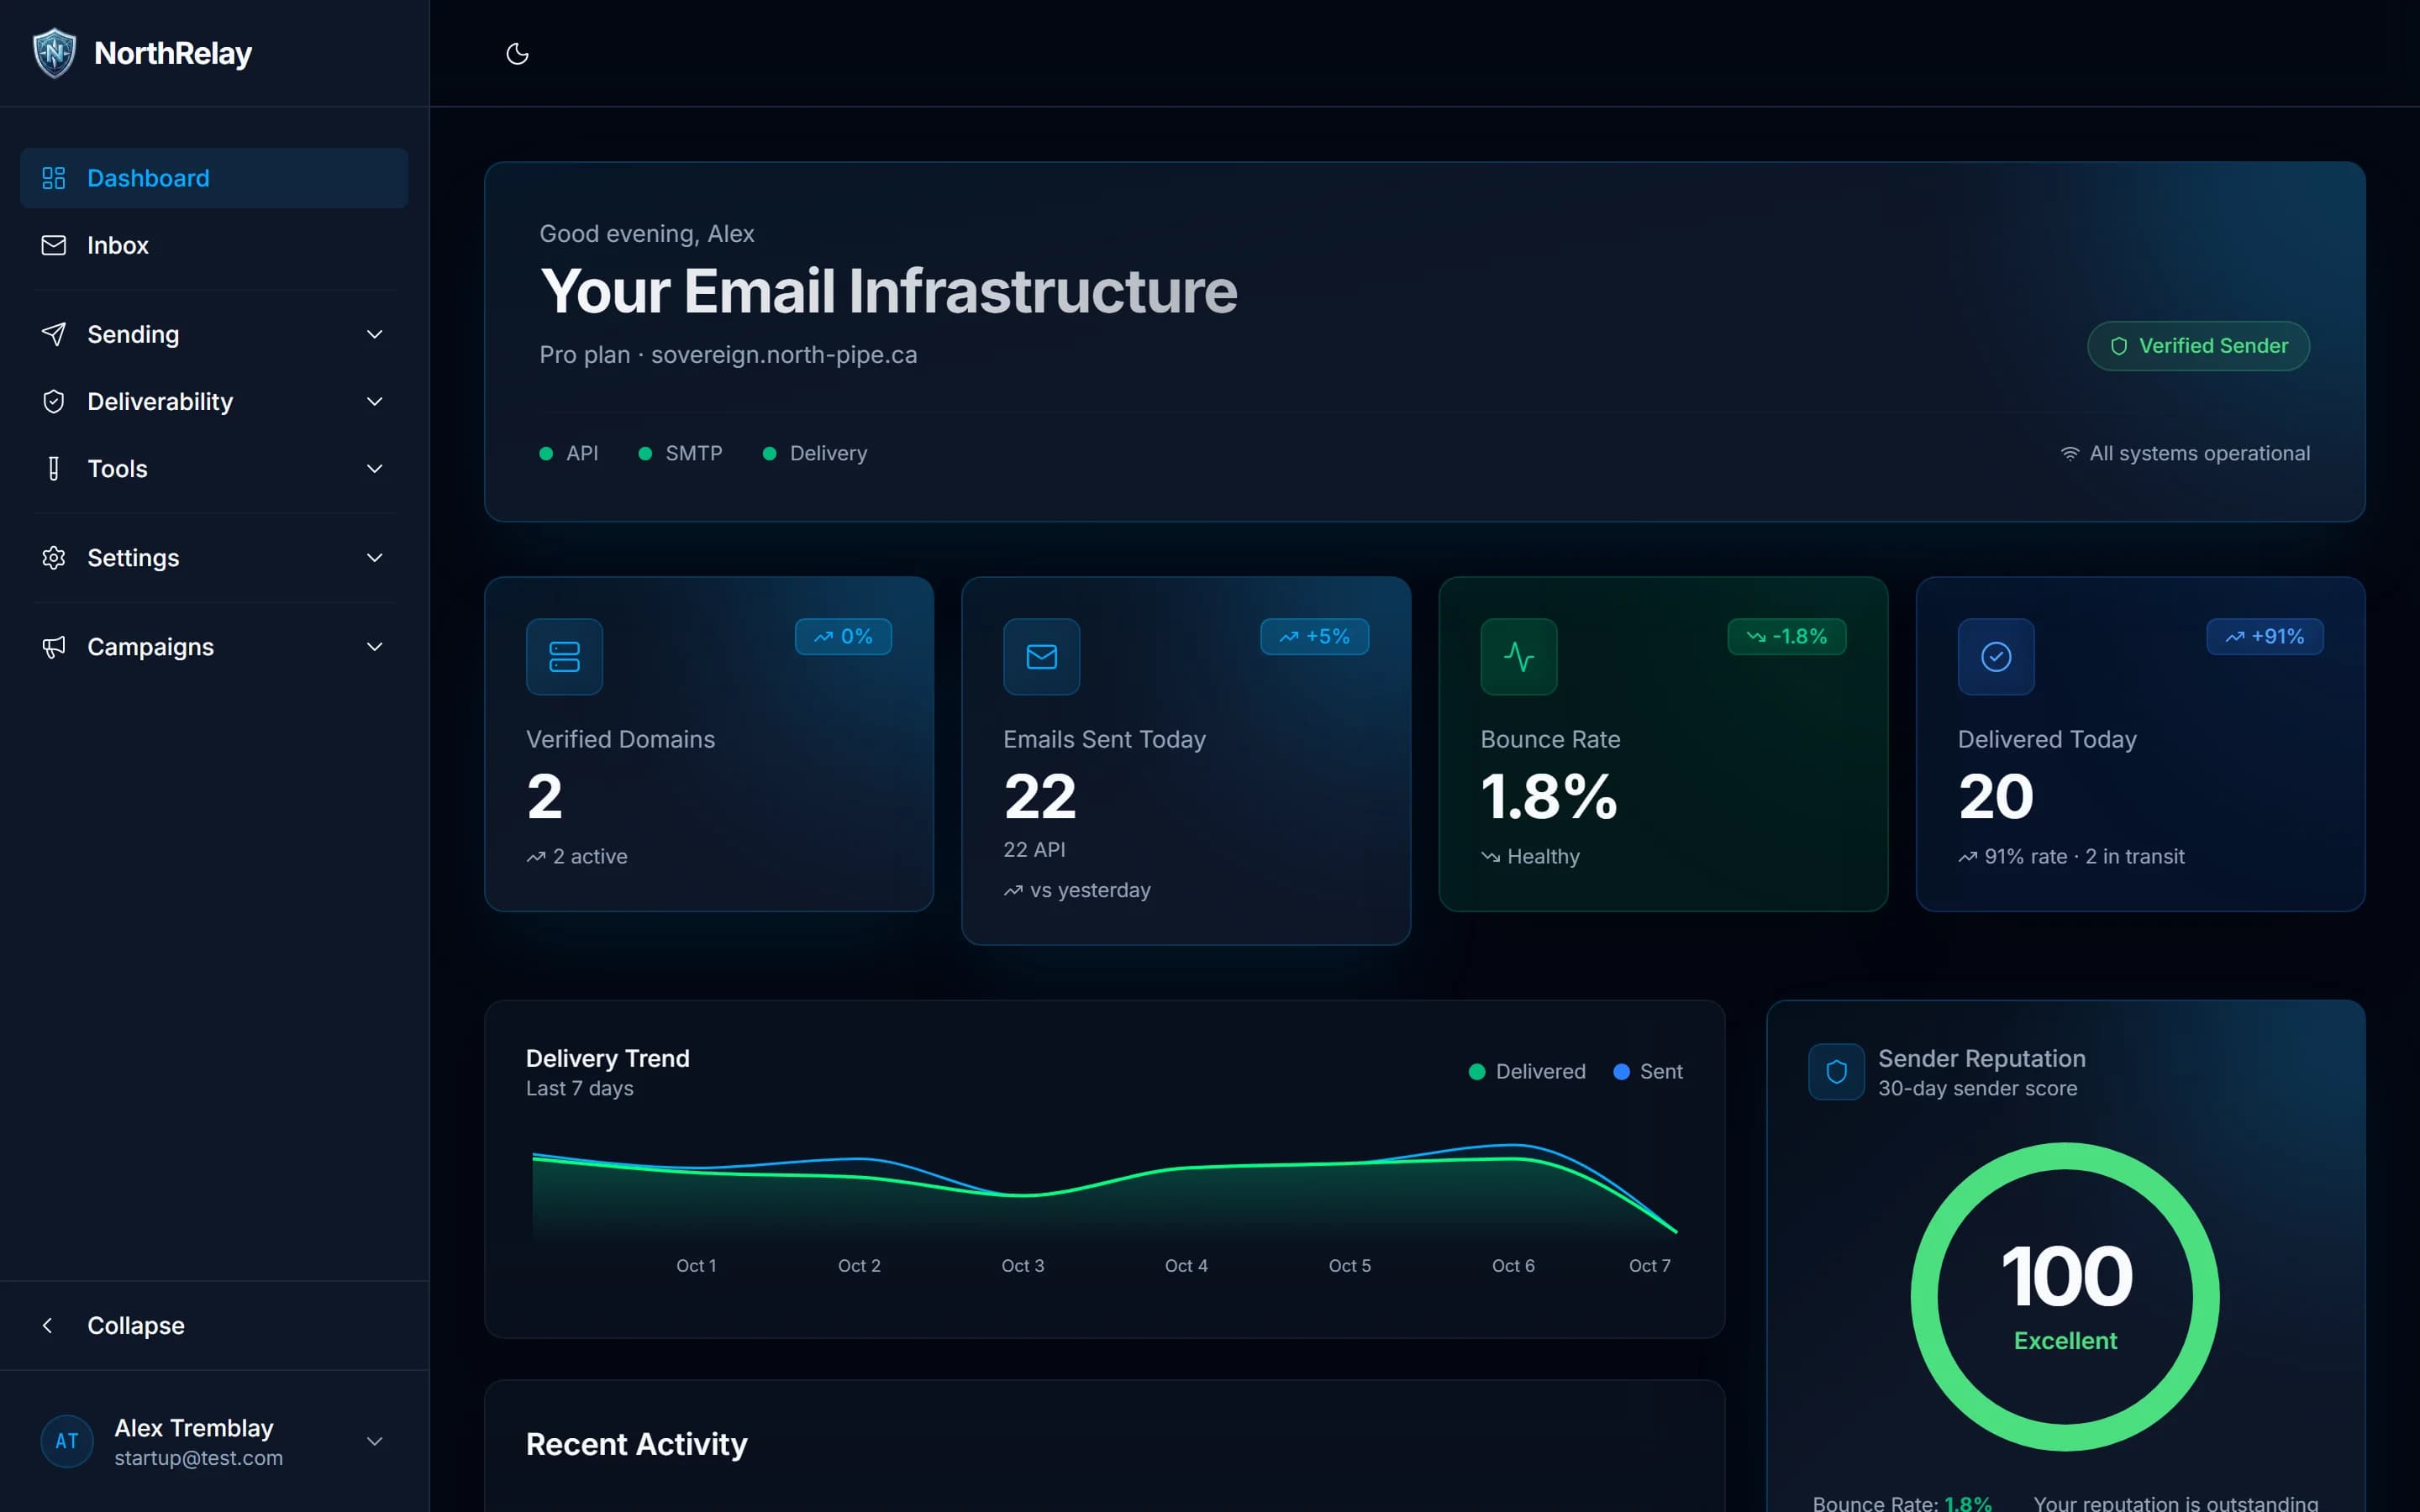Toggle the Sent series in chart legend
Screen dimensions: 2420x1512
pyautogui.click(x=1648, y=1071)
